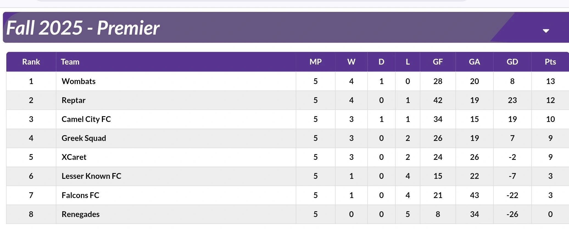Screen dimensions: 569x231
Task: Click the L losses column header
Action: [x=408, y=62]
